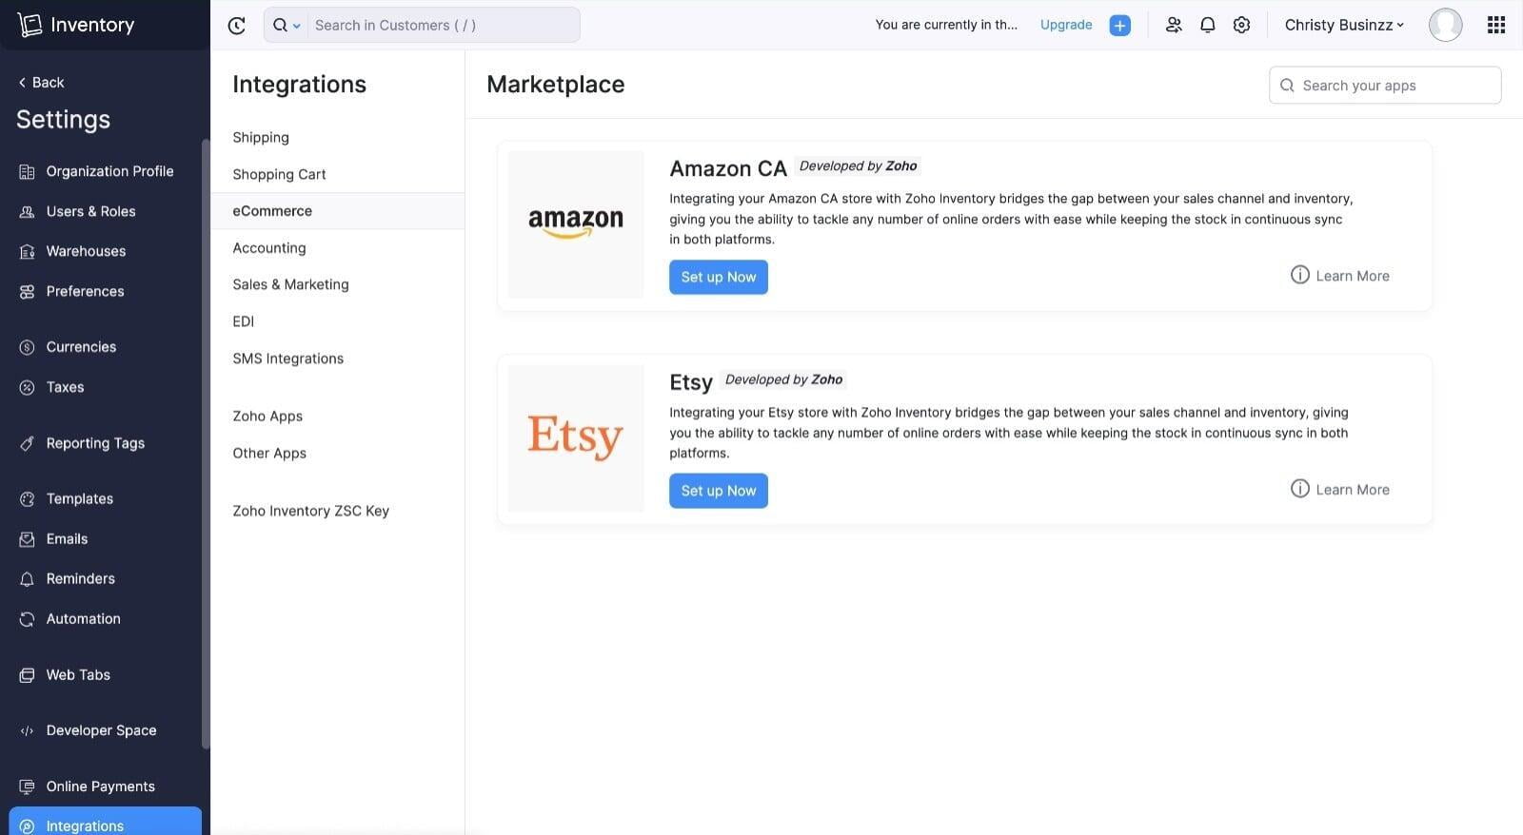
Task: Open Shopping Cart integrations
Action: (279, 174)
